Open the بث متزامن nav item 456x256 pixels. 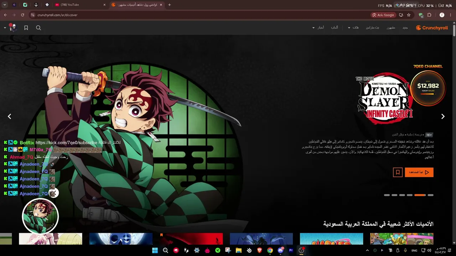[x=372, y=28]
